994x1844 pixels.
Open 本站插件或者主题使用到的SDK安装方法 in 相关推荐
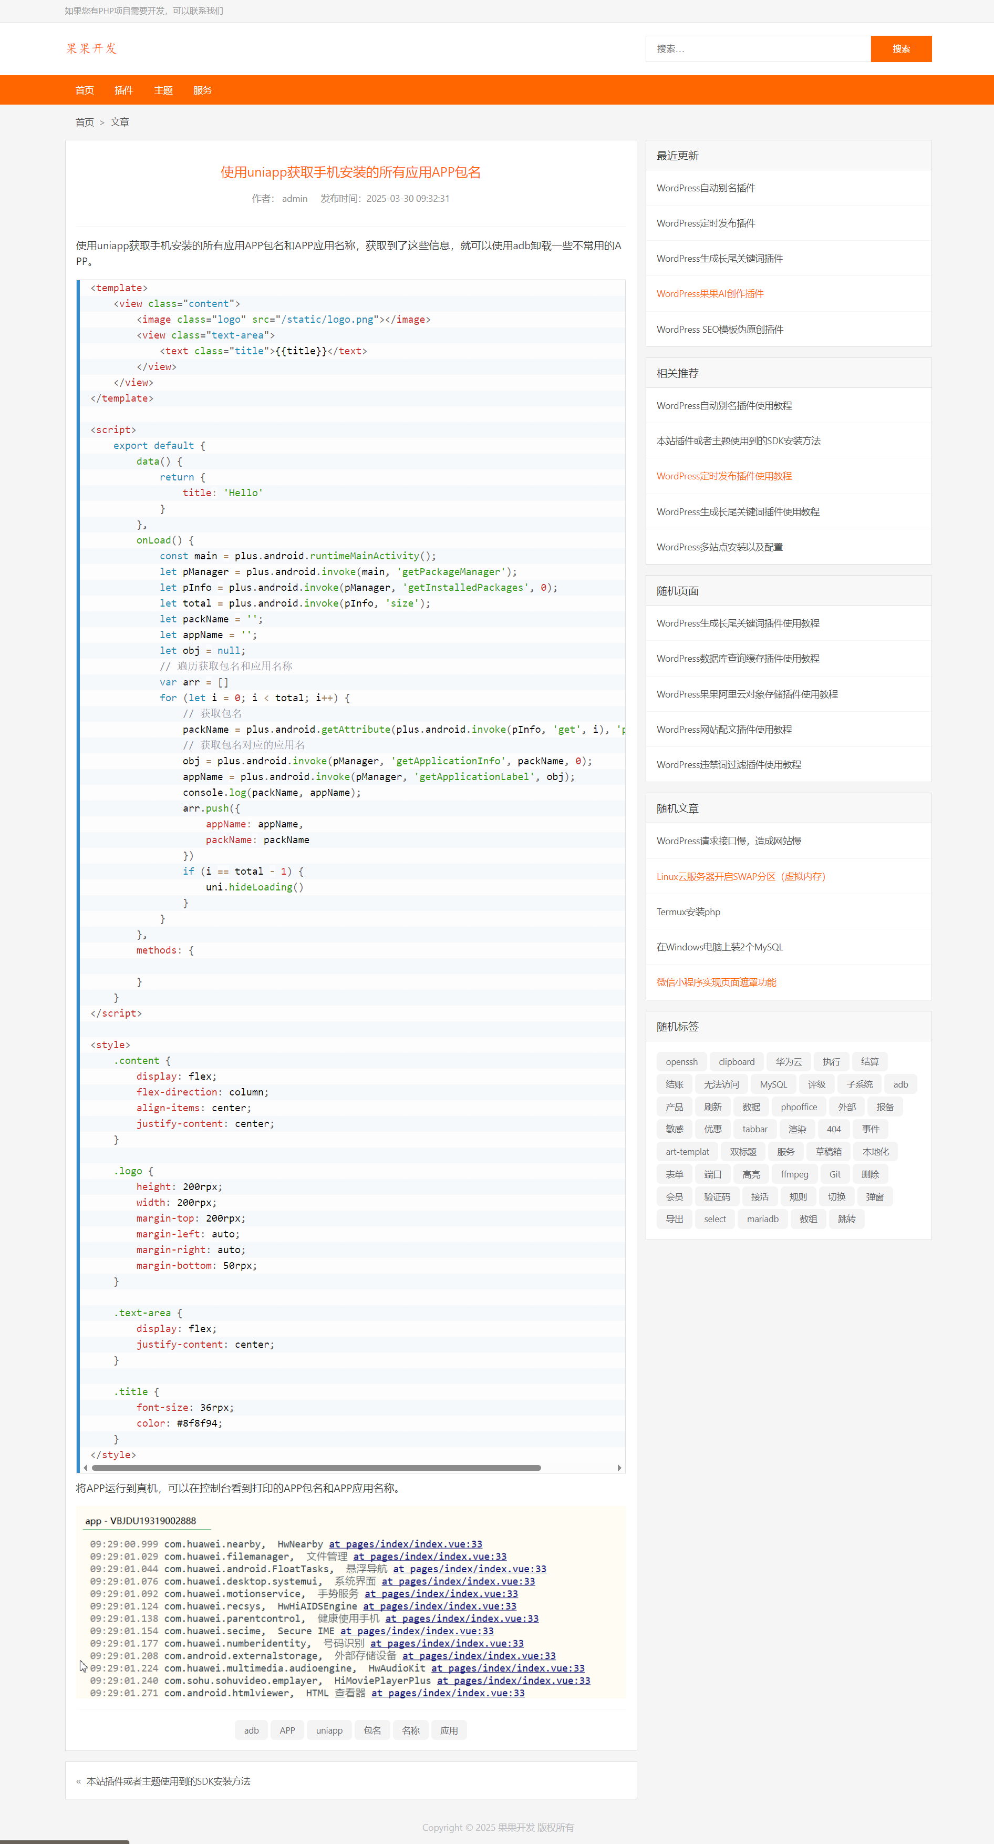tap(739, 441)
